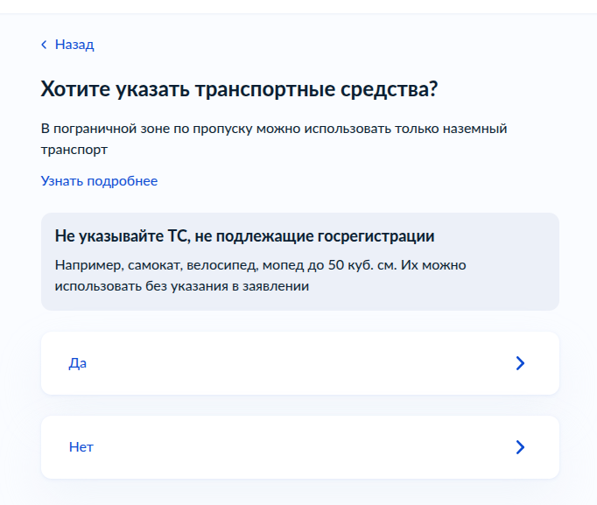Click the back chevron before Назад
The image size is (597, 505).
44,45
